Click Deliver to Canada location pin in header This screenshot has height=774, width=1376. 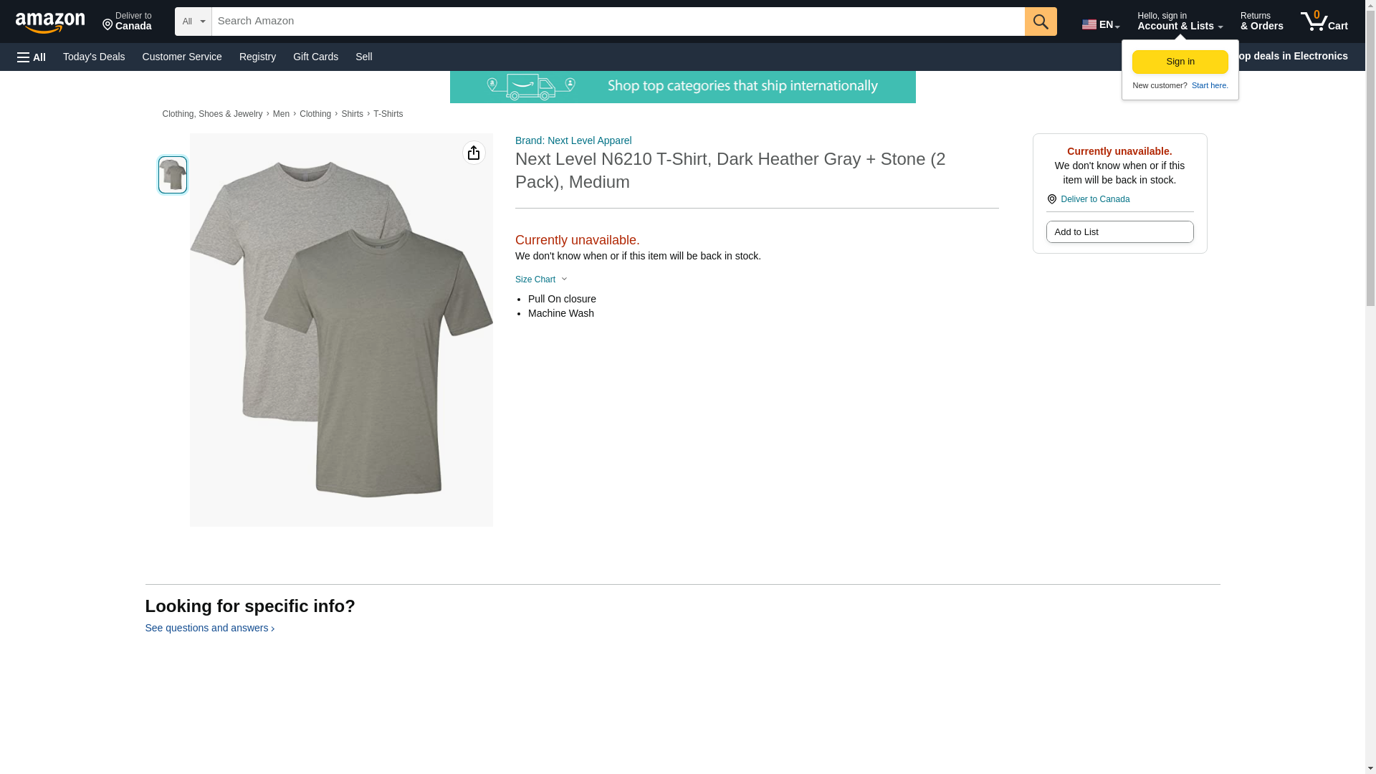[127, 21]
